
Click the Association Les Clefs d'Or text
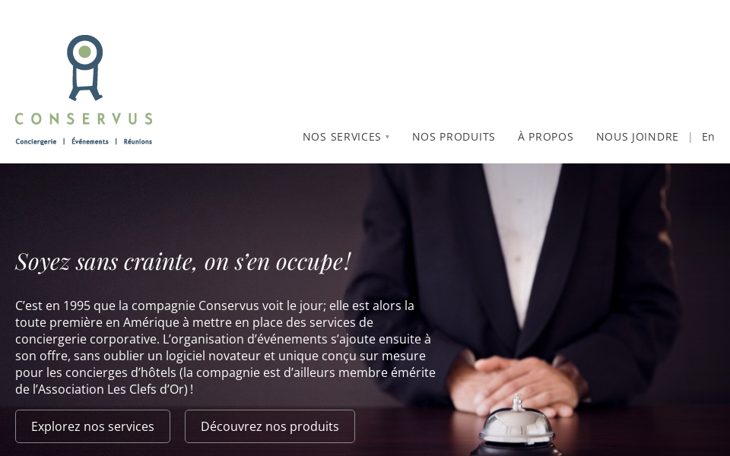(113, 389)
